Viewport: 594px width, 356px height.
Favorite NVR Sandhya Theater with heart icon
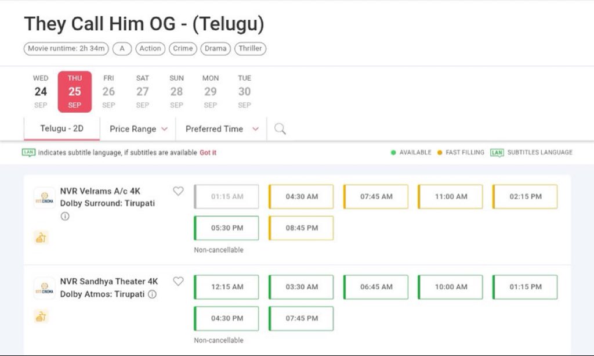coord(178,281)
